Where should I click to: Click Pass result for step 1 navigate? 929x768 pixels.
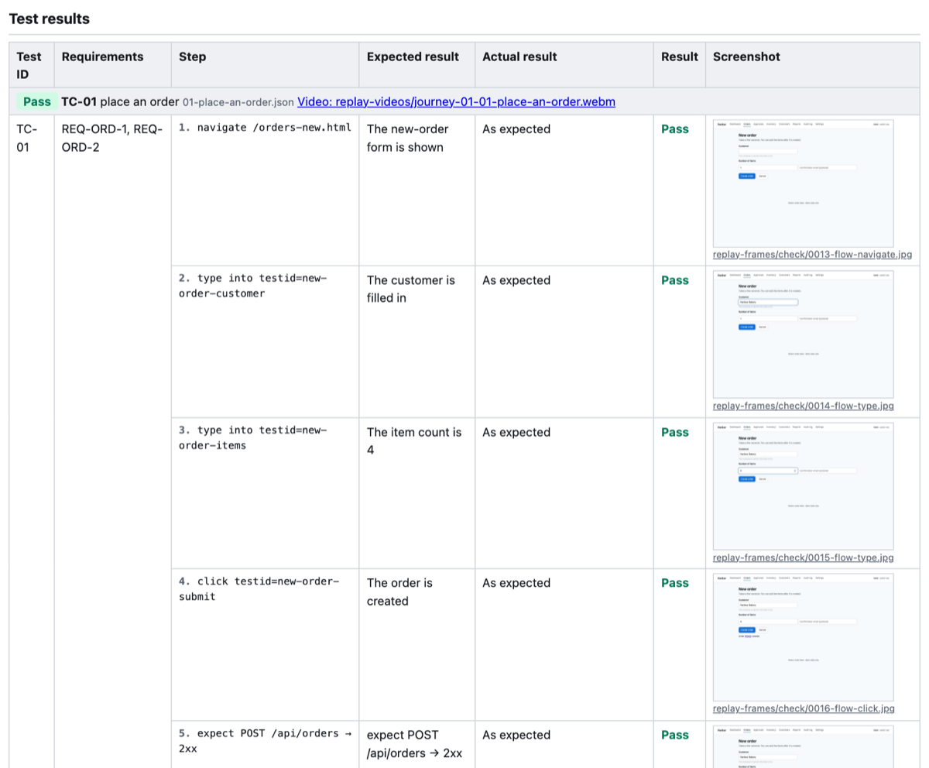coord(675,129)
